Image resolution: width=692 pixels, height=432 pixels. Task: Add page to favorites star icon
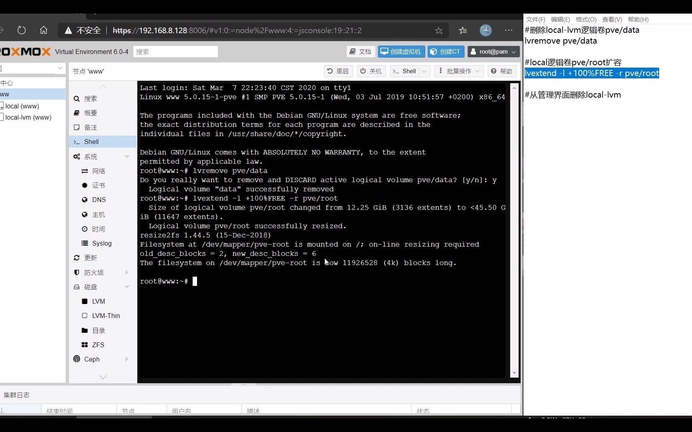coord(439,30)
